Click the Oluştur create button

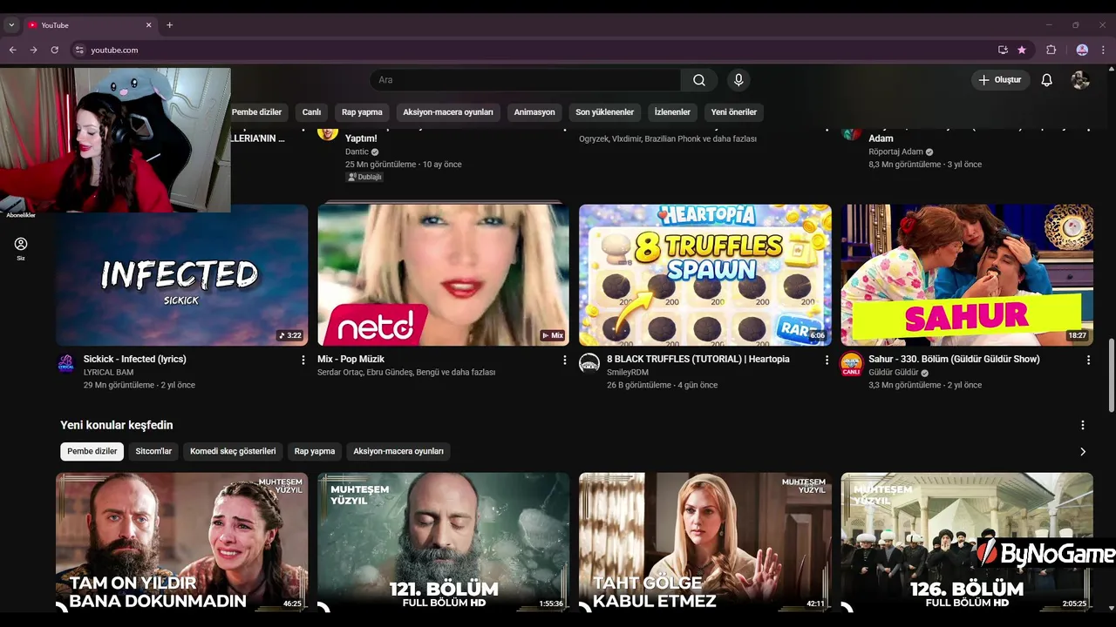[x=1000, y=80]
